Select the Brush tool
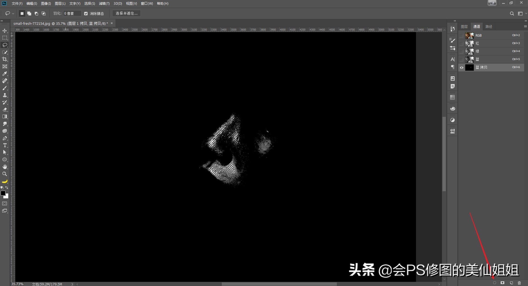The width and height of the screenshot is (528, 286). (x=5, y=88)
